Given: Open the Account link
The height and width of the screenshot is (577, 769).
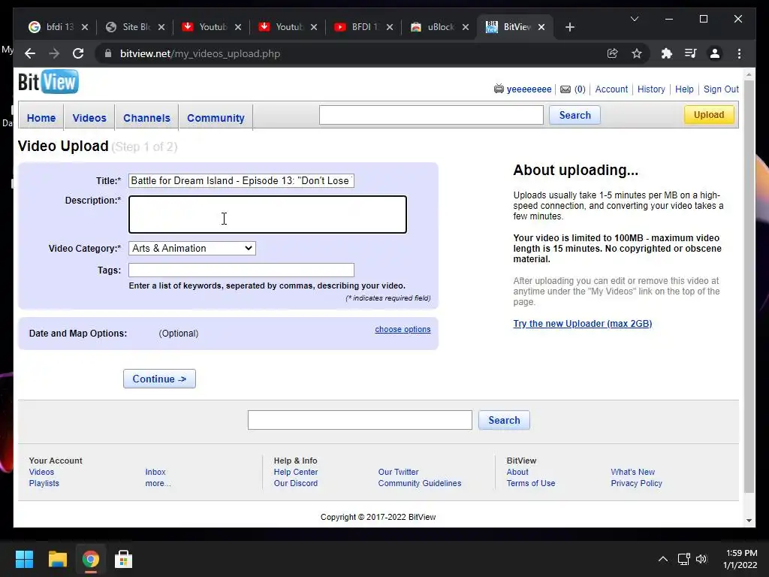Looking at the screenshot, I should 611,89.
